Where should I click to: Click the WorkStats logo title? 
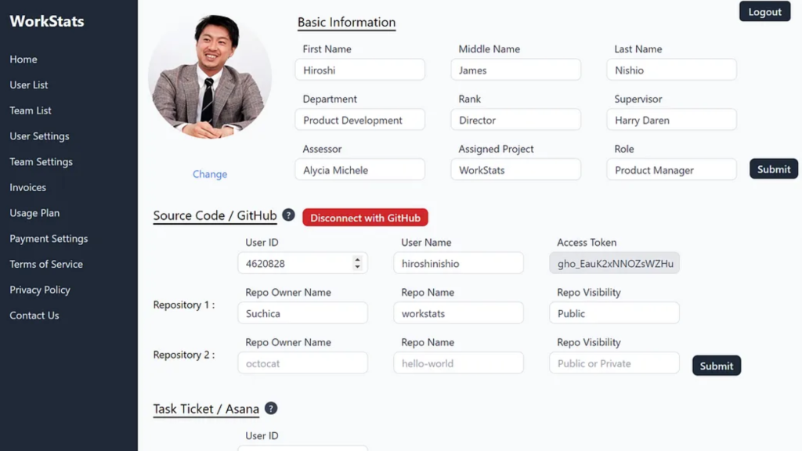[47, 21]
